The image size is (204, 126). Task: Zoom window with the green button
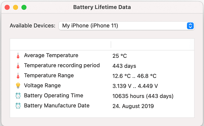point(24,7)
